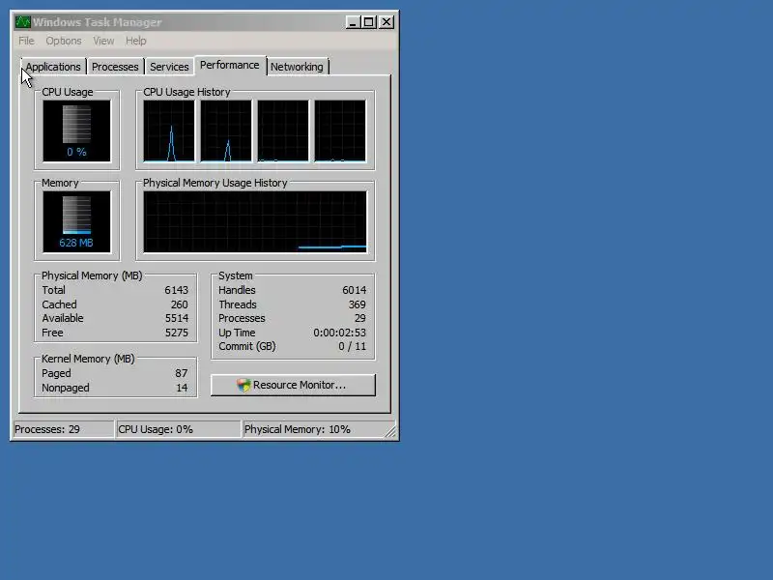Click the second CPU Usage History graph
This screenshot has height=580, width=773.
226,130
